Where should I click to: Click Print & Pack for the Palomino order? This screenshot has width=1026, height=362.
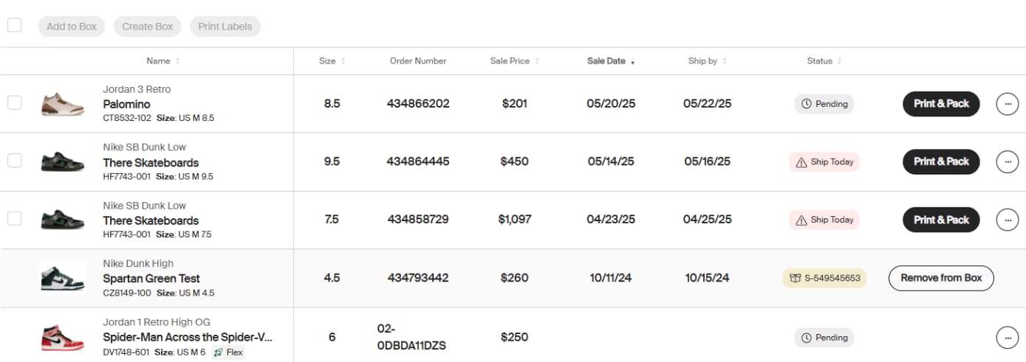[941, 104]
